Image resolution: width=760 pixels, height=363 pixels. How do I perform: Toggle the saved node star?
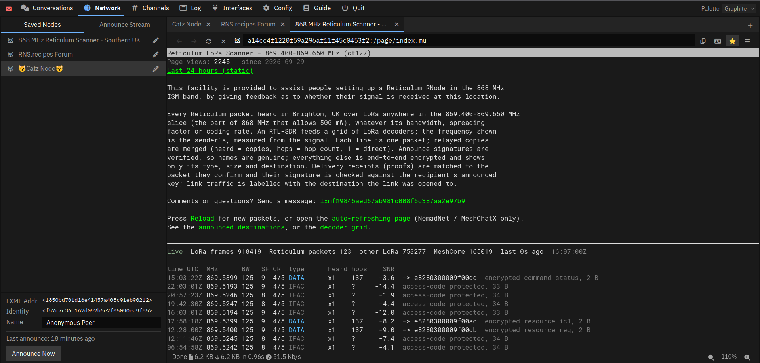pyautogui.click(x=732, y=41)
